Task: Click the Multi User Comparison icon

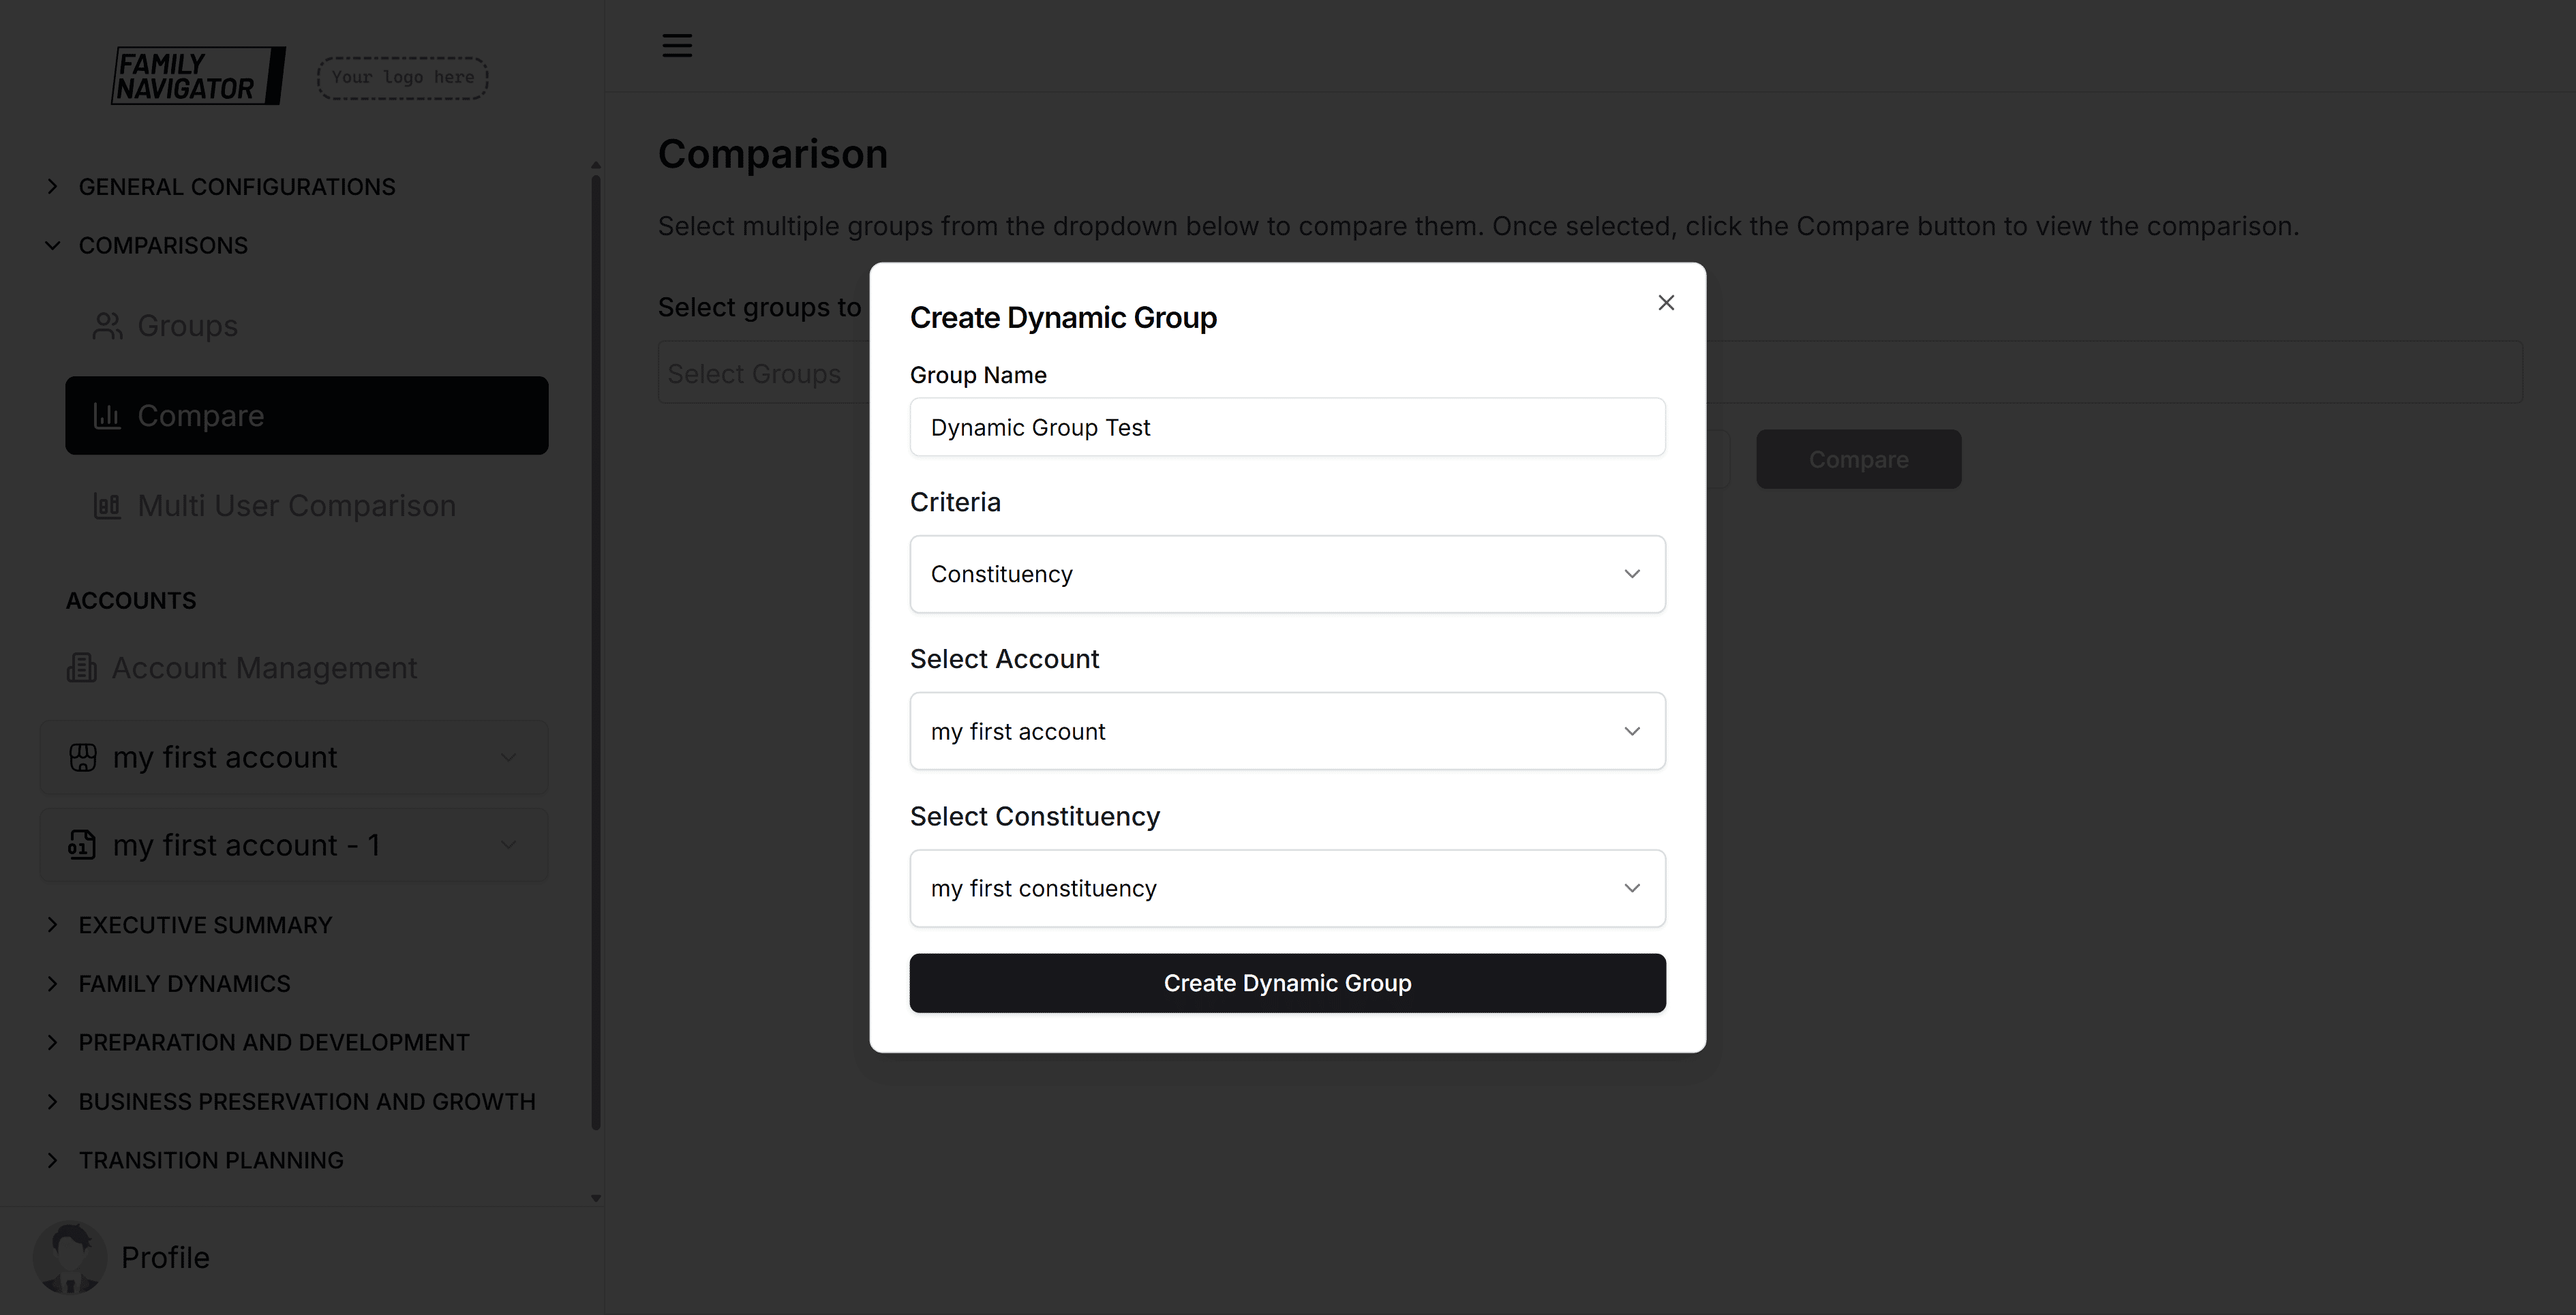Action: (107, 506)
